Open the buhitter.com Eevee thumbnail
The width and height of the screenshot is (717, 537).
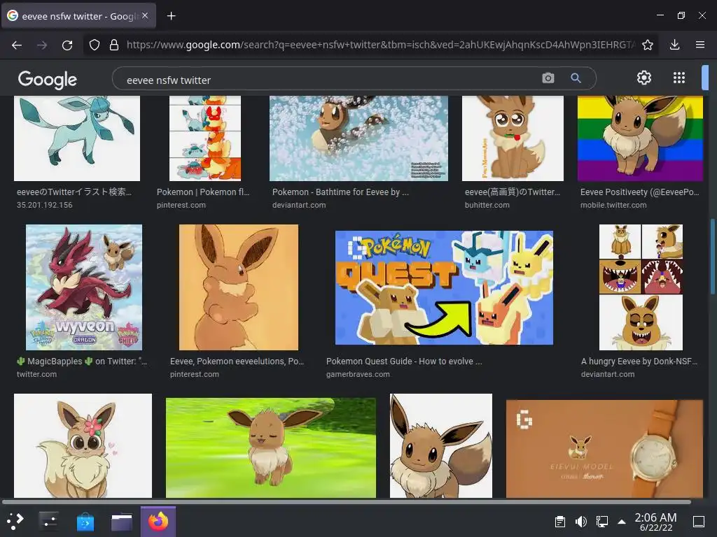click(x=513, y=138)
